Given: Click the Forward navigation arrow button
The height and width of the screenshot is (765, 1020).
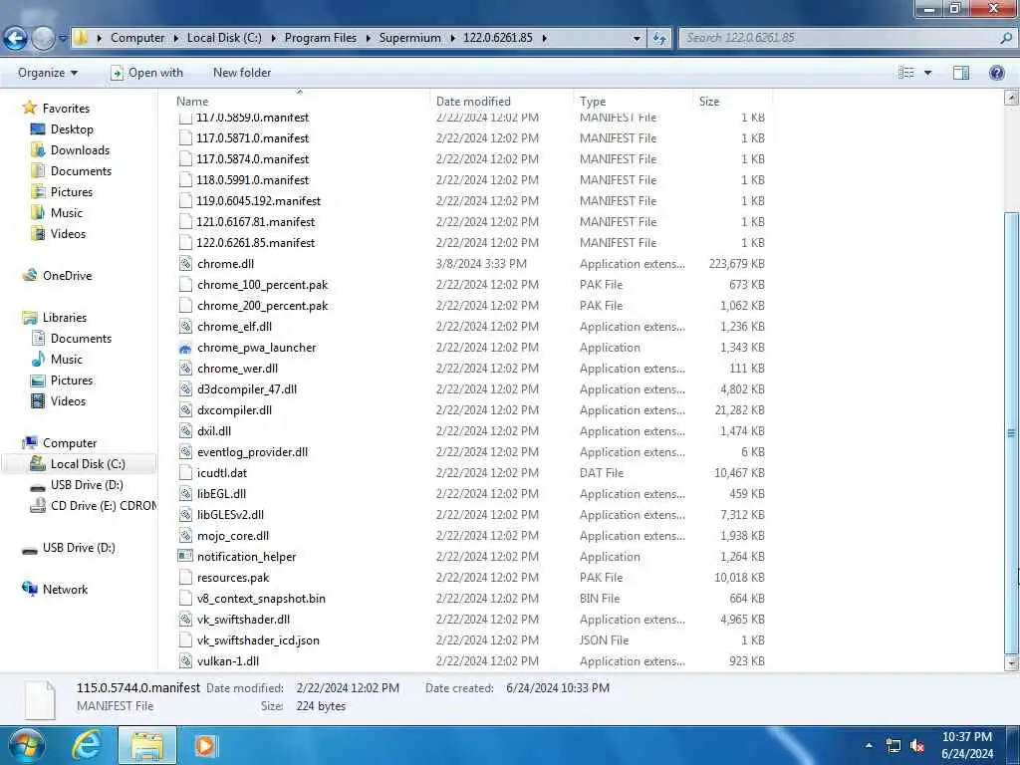Looking at the screenshot, I should point(43,39).
